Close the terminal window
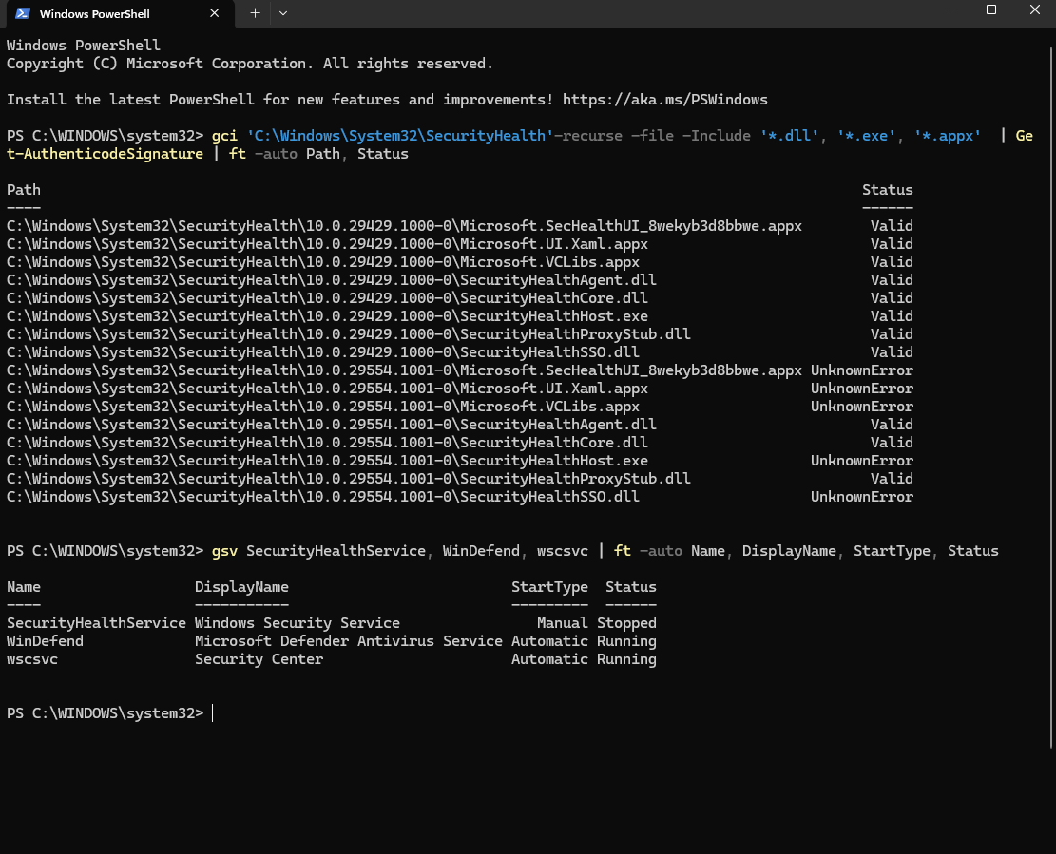The width and height of the screenshot is (1056, 854). [x=1034, y=10]
